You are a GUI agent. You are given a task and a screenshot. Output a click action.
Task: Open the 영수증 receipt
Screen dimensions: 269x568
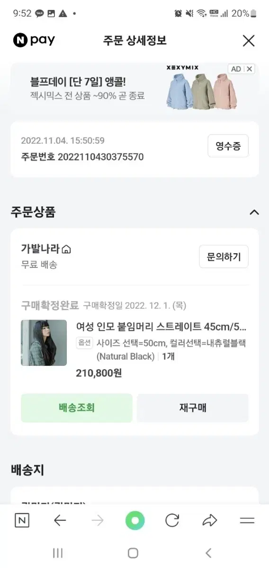coord(228,146)
